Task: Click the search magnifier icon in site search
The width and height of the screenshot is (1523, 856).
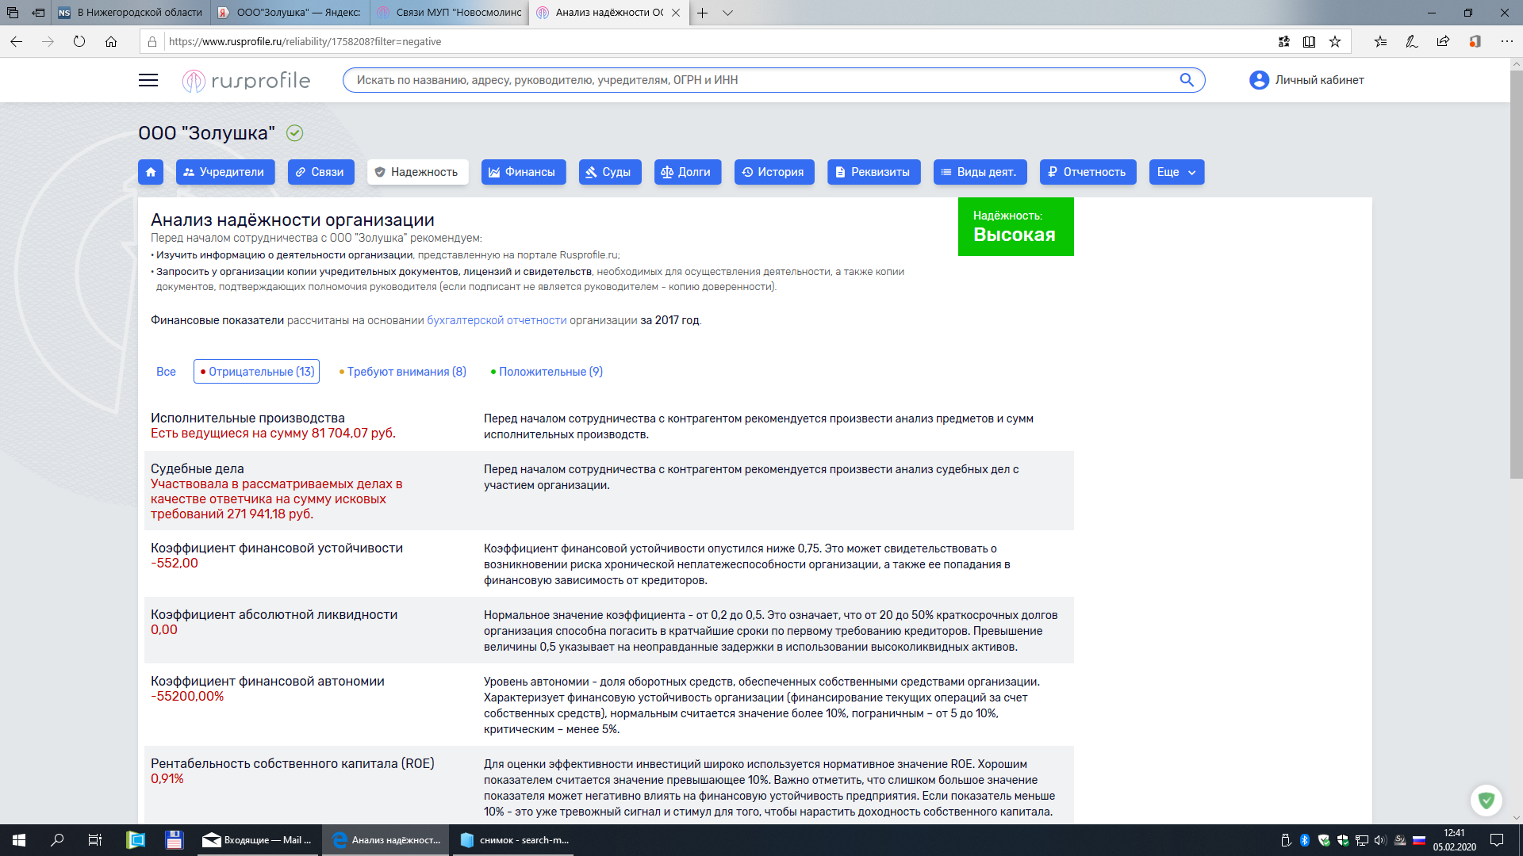Action: coord(1187,80)
